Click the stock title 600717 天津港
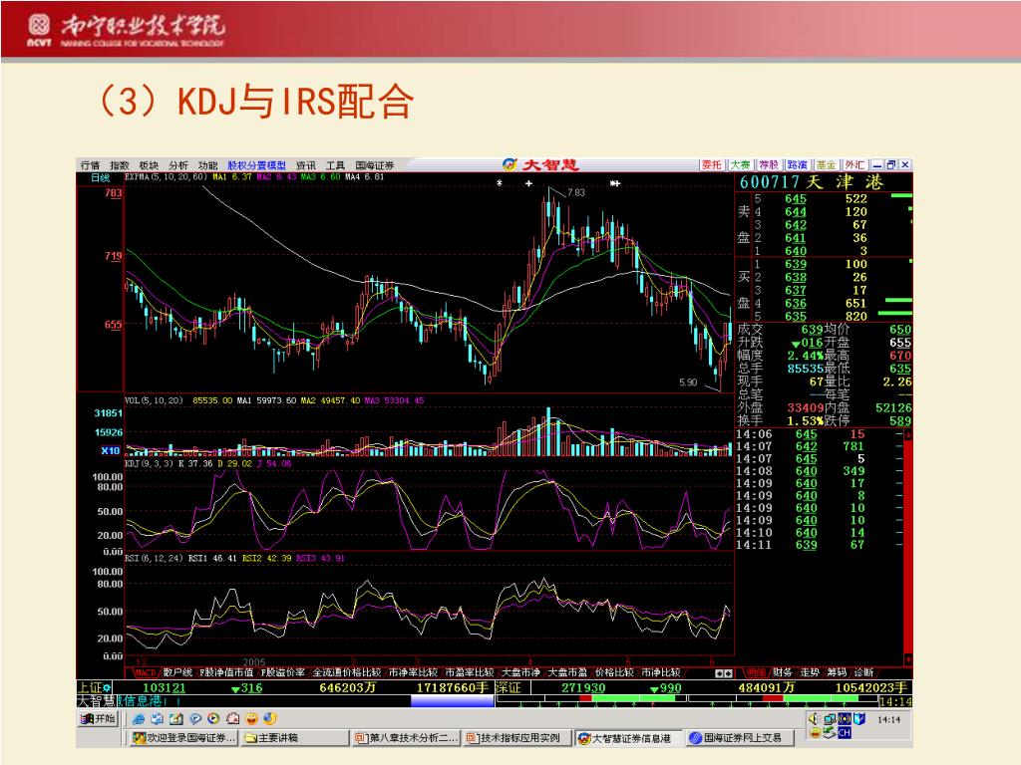 click(x=812, y=182)
